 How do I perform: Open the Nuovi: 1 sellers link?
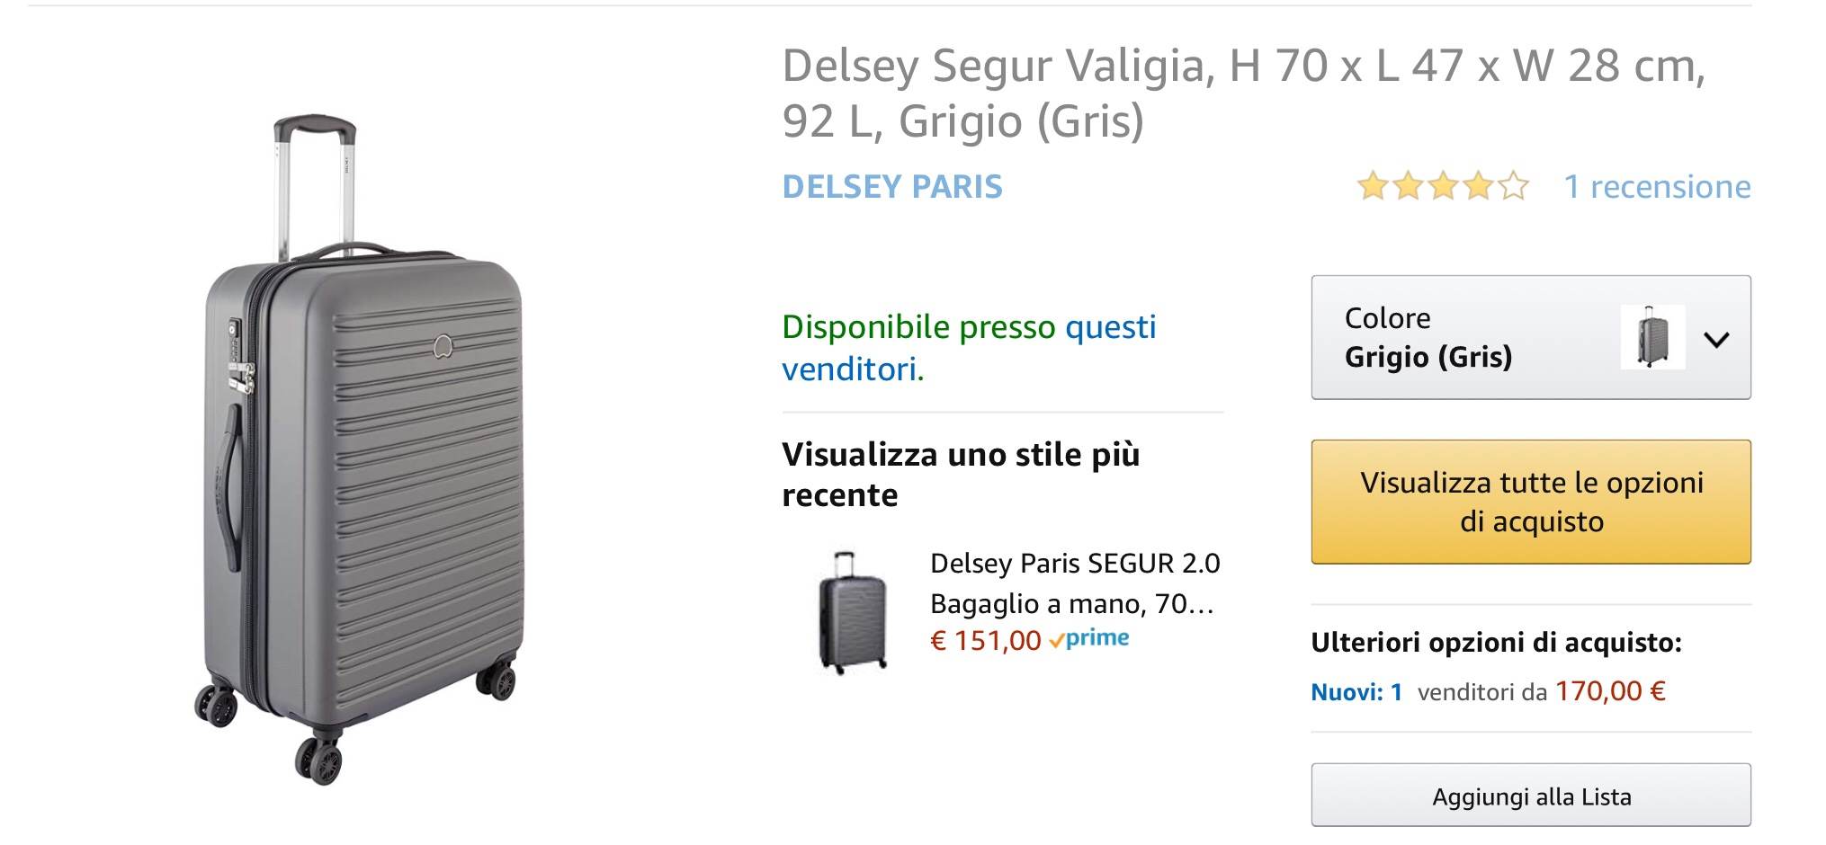tap(1356, 692)
